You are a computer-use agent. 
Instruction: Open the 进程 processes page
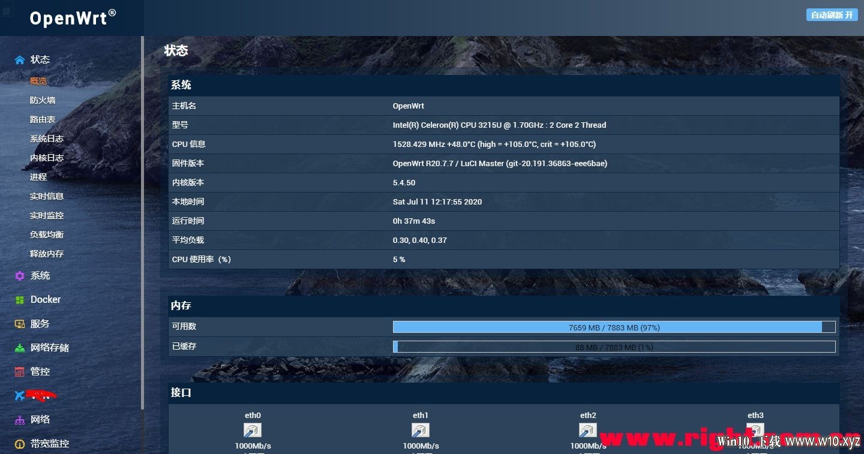pyautogui.click(x=38, y=177)
